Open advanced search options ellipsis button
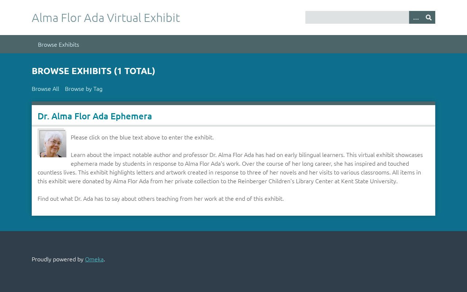The image size is (467, 292). [x=416, y=18]
